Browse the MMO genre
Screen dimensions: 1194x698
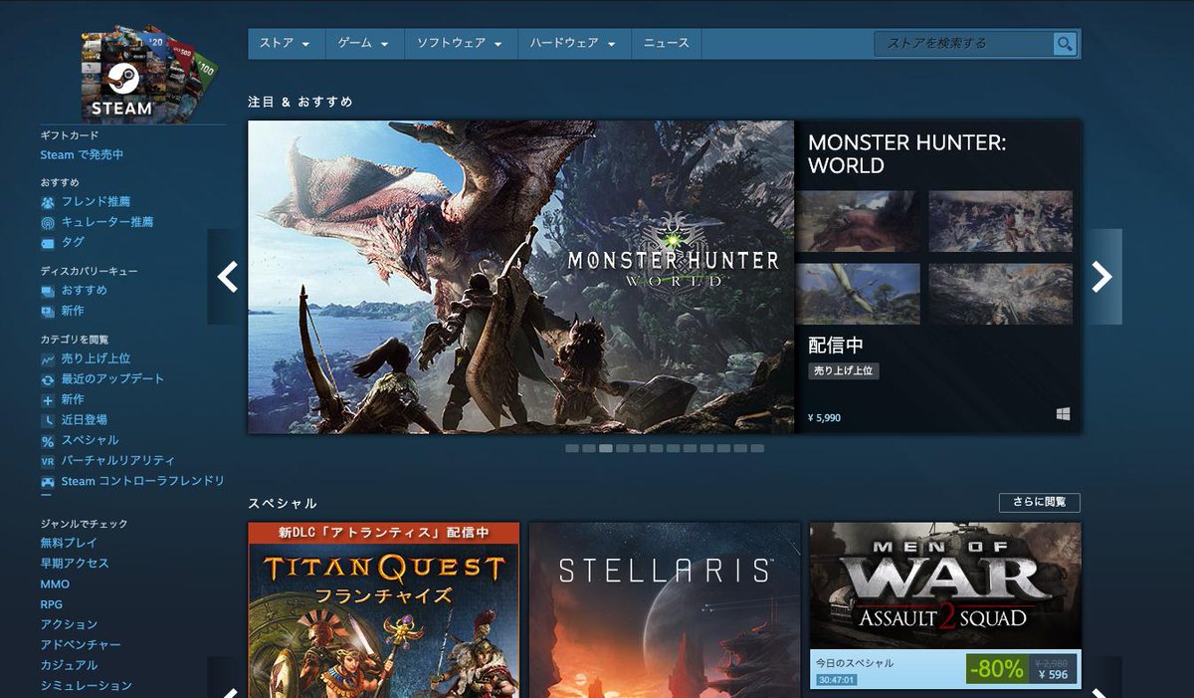click(55, 584)
